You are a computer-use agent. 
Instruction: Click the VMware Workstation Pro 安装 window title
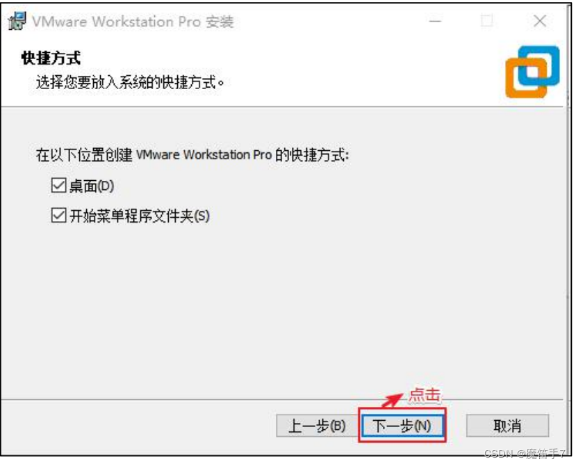(x=133, y=22)
